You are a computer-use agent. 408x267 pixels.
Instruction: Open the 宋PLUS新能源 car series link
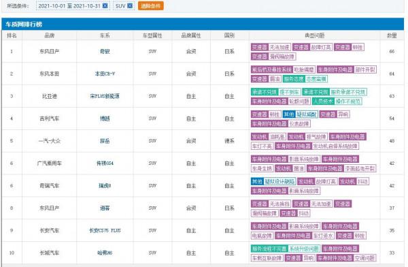(105, 96)
